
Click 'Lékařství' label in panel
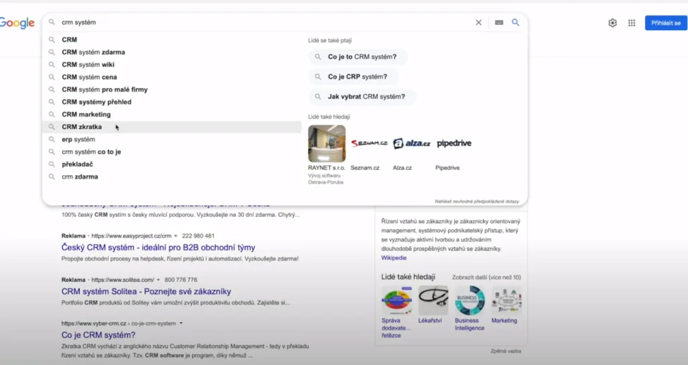click(x=430, y=321)
